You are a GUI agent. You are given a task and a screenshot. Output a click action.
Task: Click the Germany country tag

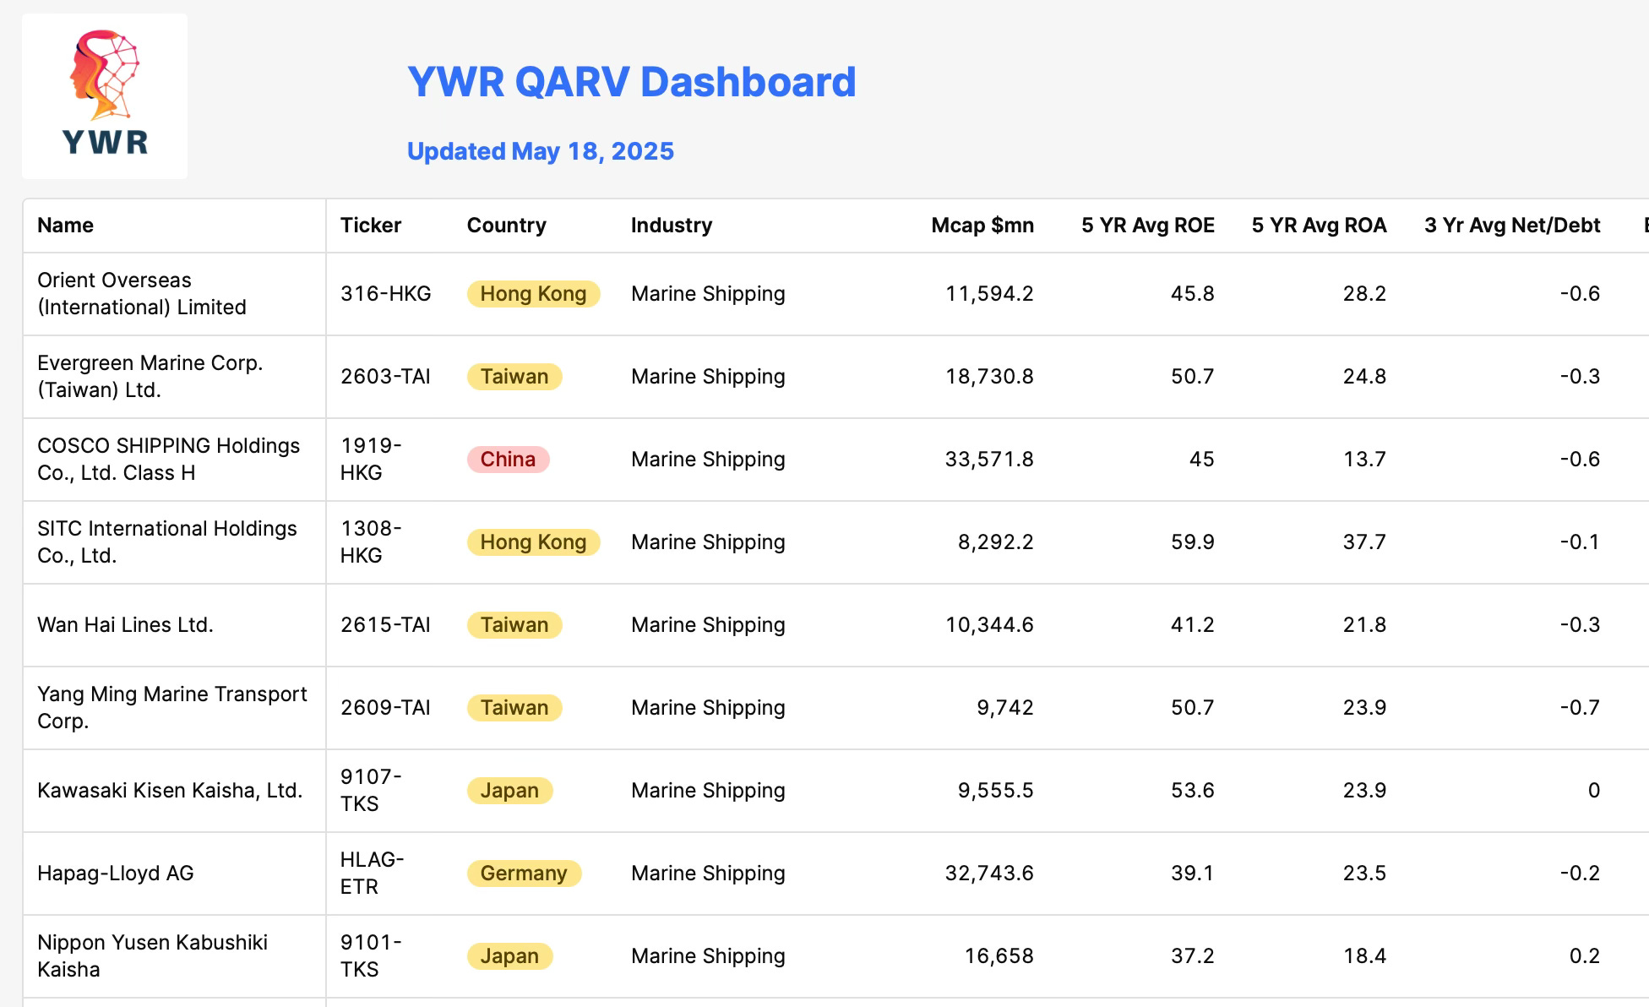click(524, 874)
